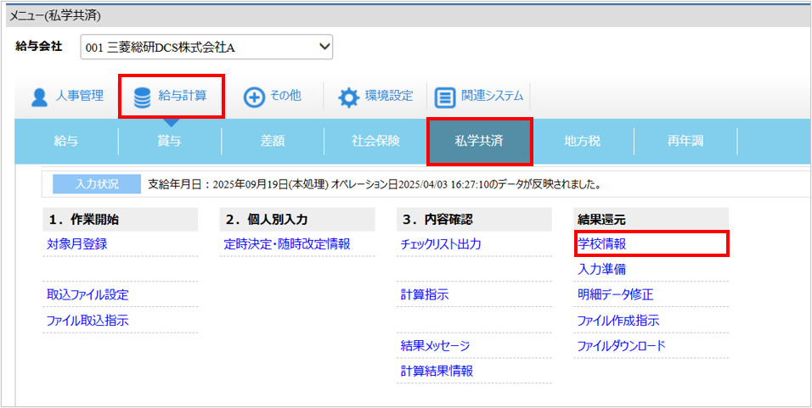The height and width of the screenshot is (408, 812).
Task: Open the 給与計算 menu
Action: click(x=172, y=96)
